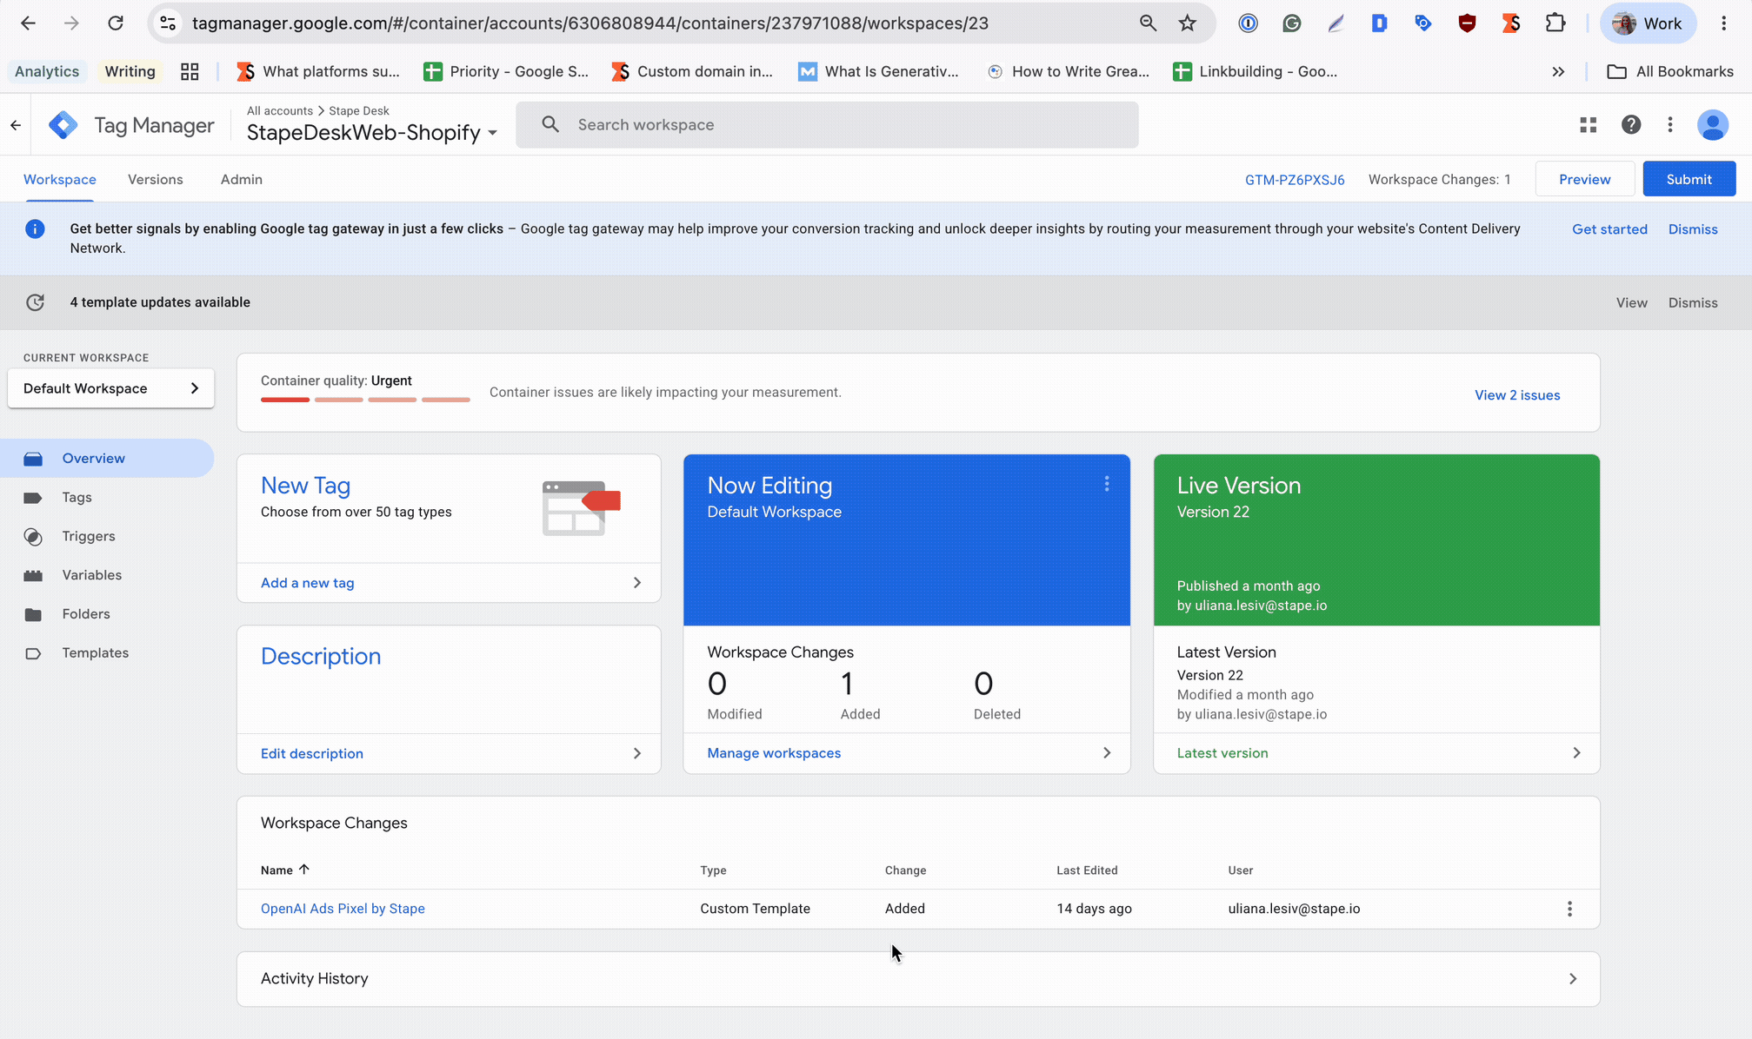Open the Work profile button
This screenshot has width=1752, height=1039.
1648,23
